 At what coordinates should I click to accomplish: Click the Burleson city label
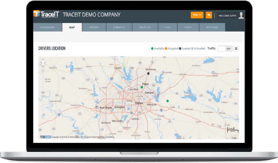point(106,122)
